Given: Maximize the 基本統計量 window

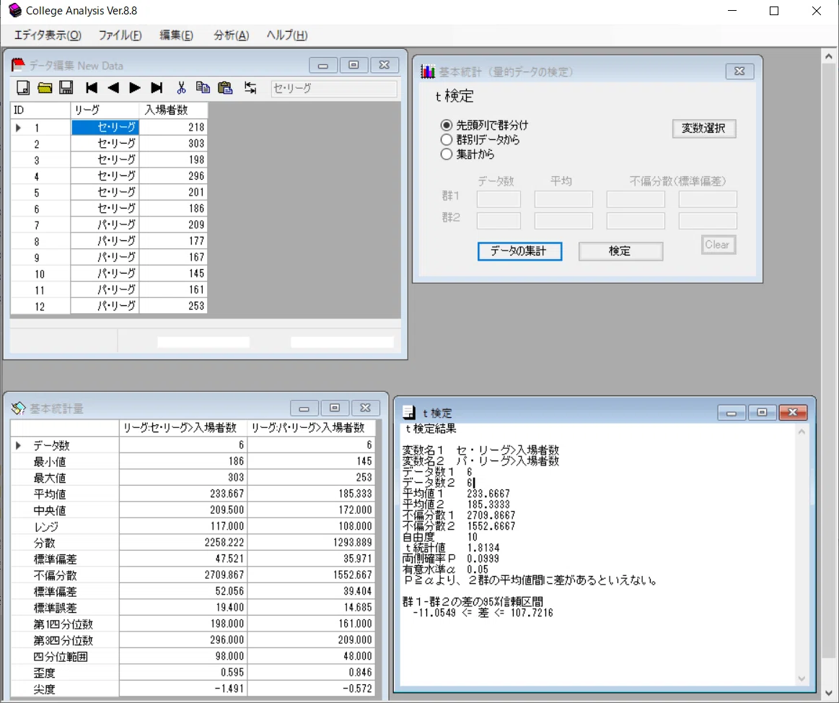Looking at the screenshot, I should (335, 408).
